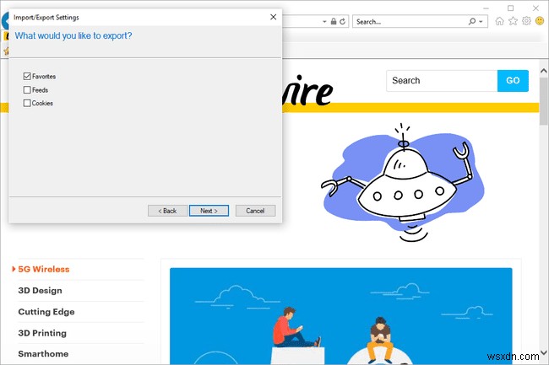
Task: Click the browser search magnifier icon
Action: tap(472, 22)
